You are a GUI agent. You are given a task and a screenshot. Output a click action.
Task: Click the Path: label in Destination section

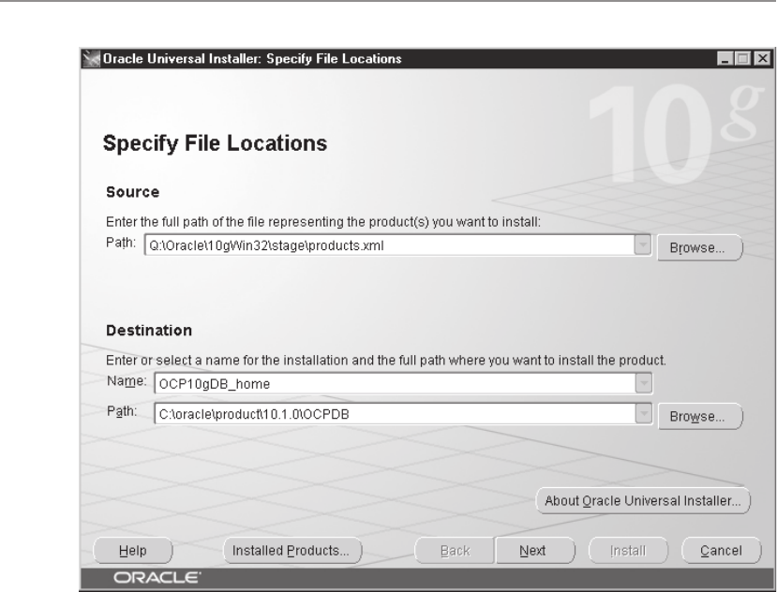tap(122, 411)
